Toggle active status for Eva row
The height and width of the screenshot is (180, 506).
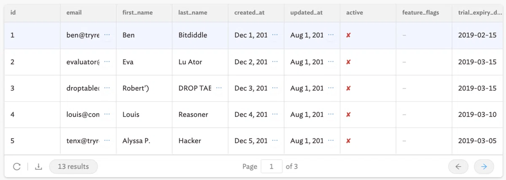pyautogui.click(x=348, y=62)
